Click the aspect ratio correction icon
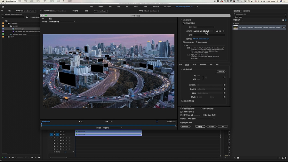This screenshot has height=162, width=288. tap(157, 121)
